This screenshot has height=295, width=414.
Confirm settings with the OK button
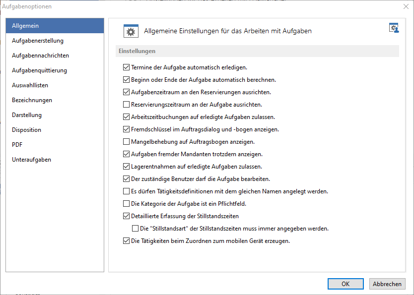[345, 284]
